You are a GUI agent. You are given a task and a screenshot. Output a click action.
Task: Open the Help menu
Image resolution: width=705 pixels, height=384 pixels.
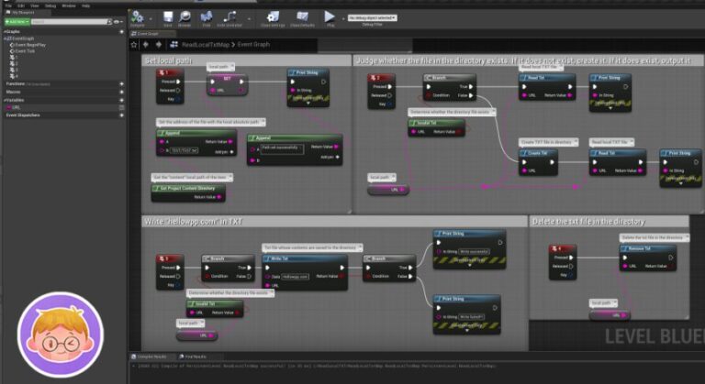[85, 5]
